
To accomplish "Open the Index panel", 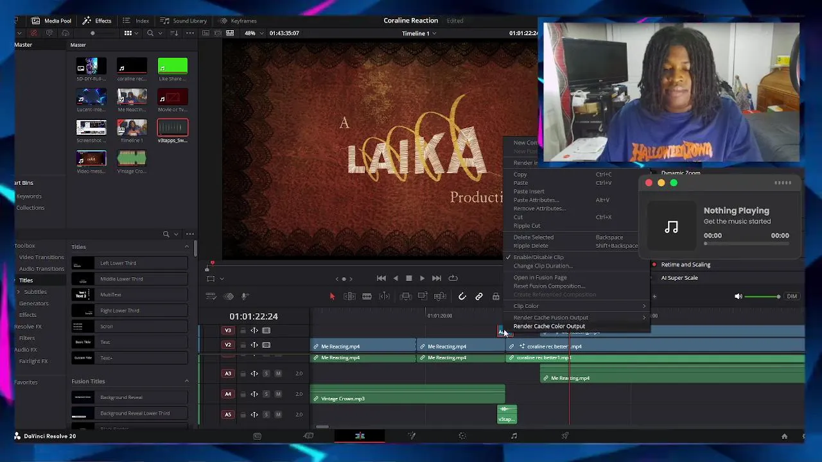I will coord(136,21).
